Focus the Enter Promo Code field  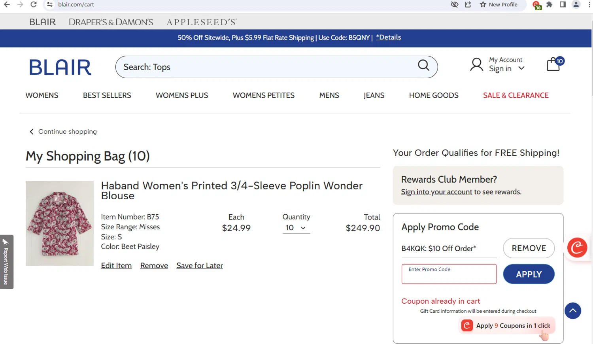pyautogui.click(x=449, y=274)
